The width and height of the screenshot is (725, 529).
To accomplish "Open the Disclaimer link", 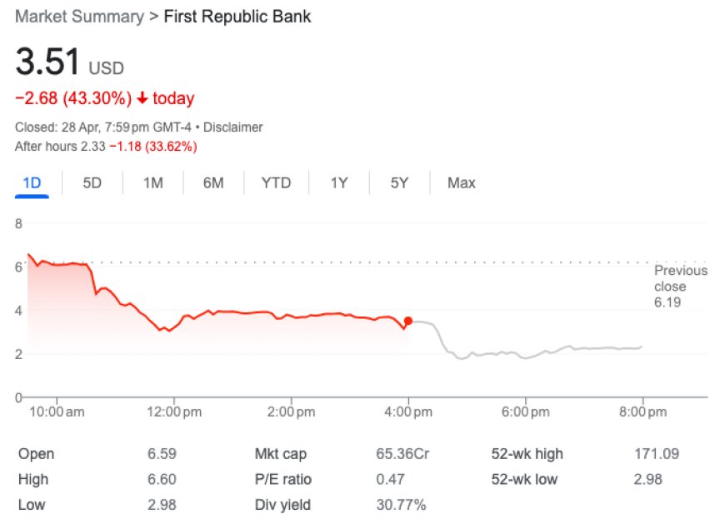I will click(233, 127).
